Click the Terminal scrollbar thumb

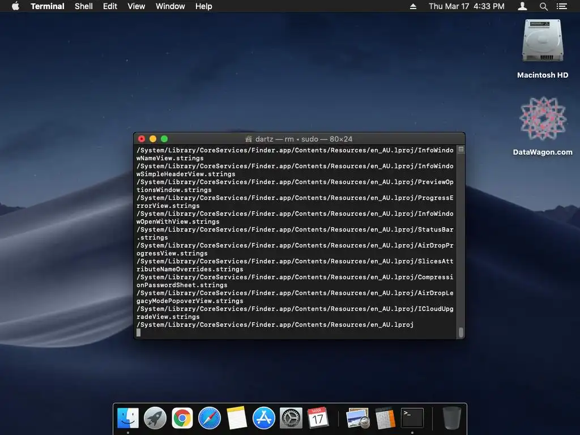461,332
